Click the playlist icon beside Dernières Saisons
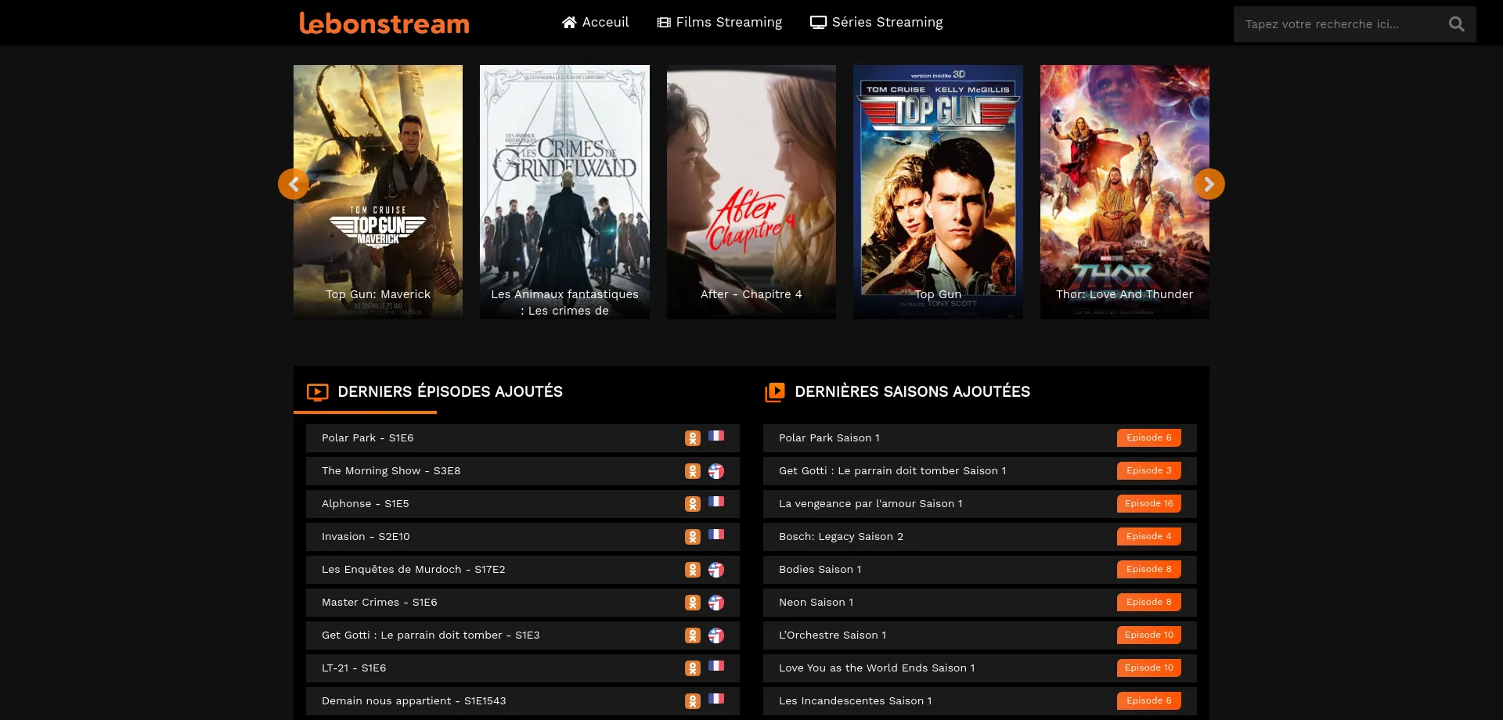1503x720 pixels. pos(775,392)
